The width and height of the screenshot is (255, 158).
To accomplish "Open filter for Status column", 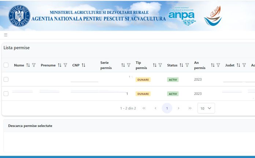I will [187, 65].
